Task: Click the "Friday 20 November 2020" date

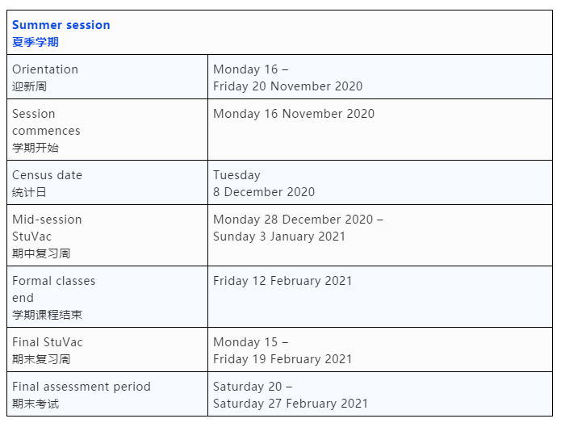Action: click(x=288, y=86)
